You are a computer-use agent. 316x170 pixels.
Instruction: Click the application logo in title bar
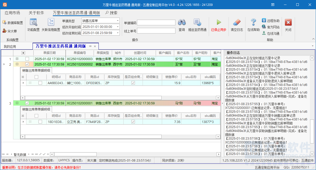coord(5,5)
